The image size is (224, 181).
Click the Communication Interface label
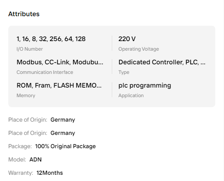[45, 72]
